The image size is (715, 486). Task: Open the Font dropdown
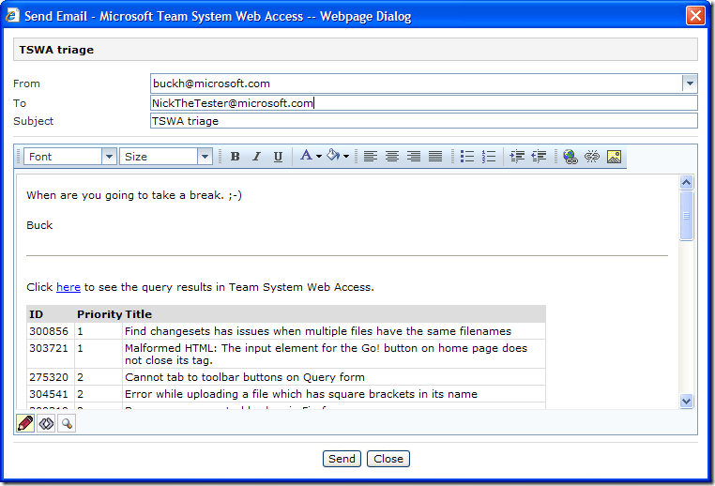[70, 157]
